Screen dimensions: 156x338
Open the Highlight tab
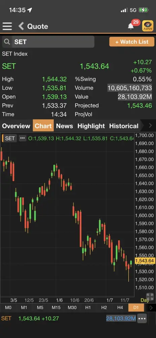coord(91,126)
